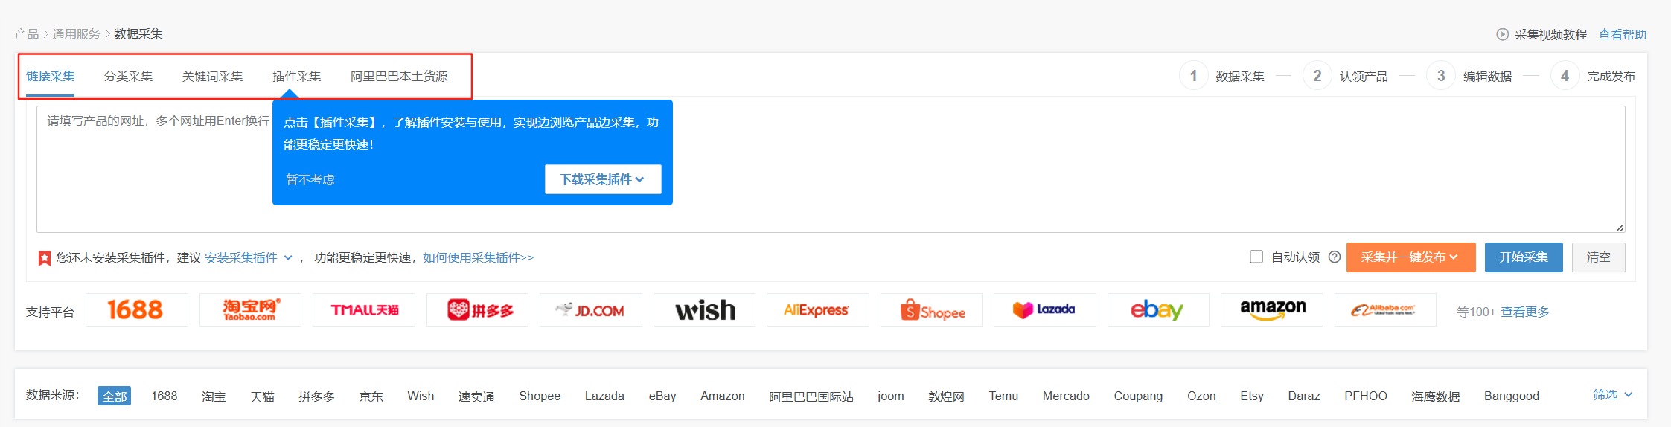Filter data source by 敦煌网
Image resolution: width=1671 pixels, height=427 pixels.
[946, 396]
